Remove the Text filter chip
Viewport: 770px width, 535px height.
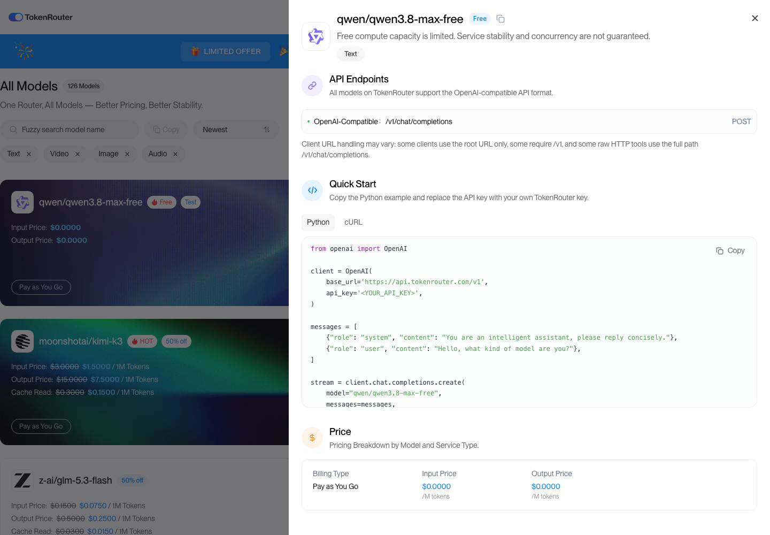29,154
